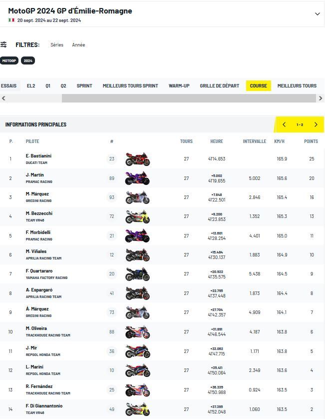Click the filter sliders icon
This screenshot has width=325, height=419.
point(4,44)
